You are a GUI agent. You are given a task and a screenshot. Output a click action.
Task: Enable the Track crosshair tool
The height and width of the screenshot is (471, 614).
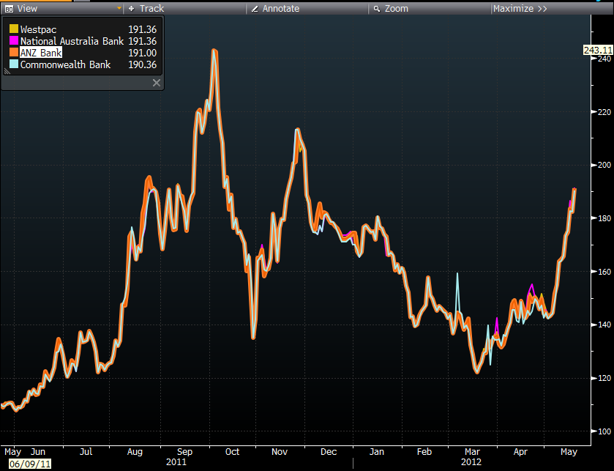tap(151, 8)
